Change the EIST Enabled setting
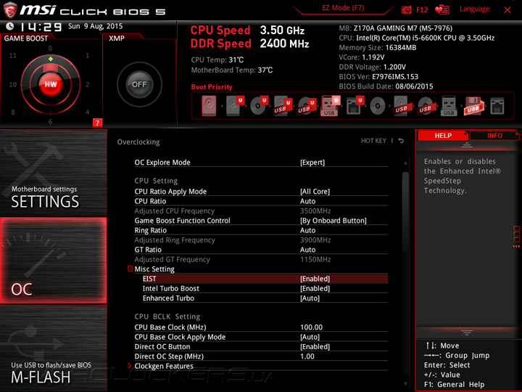The image size is (522, 392). [315, 279]
